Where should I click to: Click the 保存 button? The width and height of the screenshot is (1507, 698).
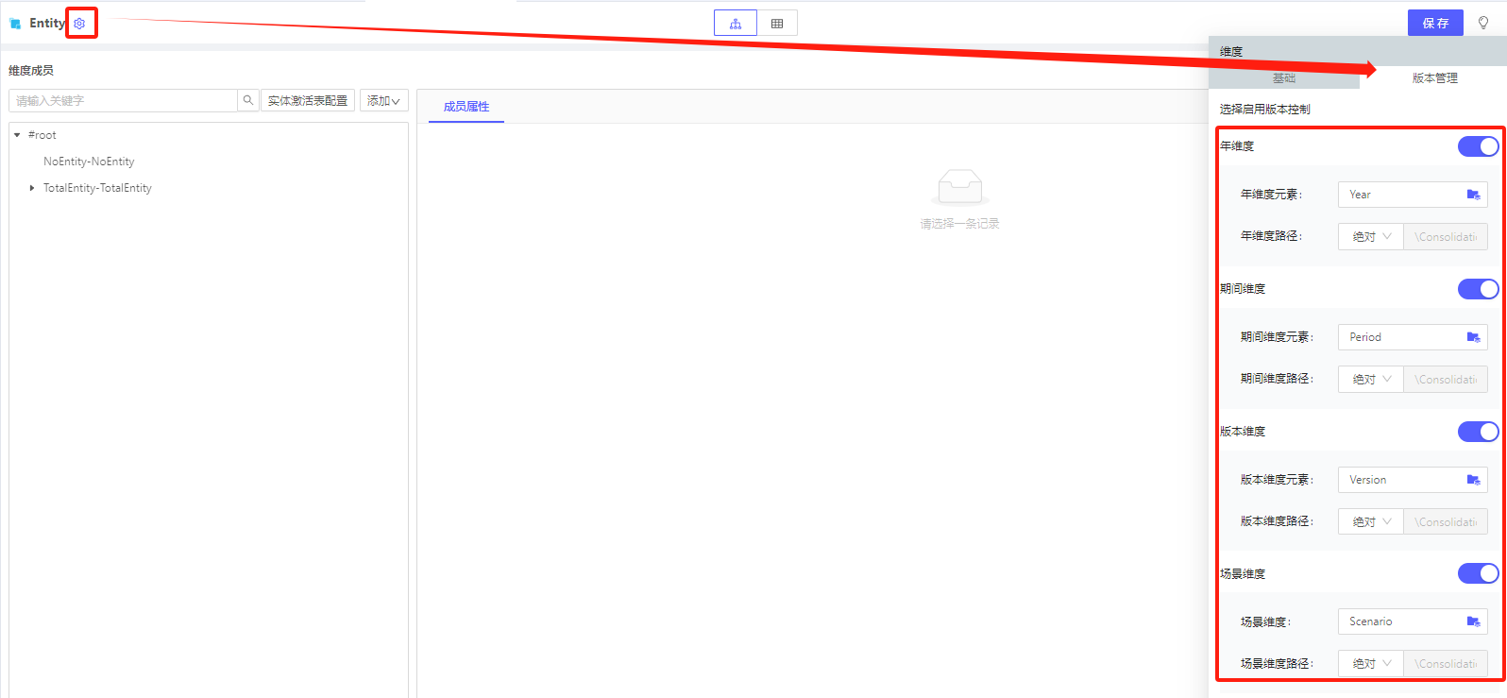pos(1435,24)
